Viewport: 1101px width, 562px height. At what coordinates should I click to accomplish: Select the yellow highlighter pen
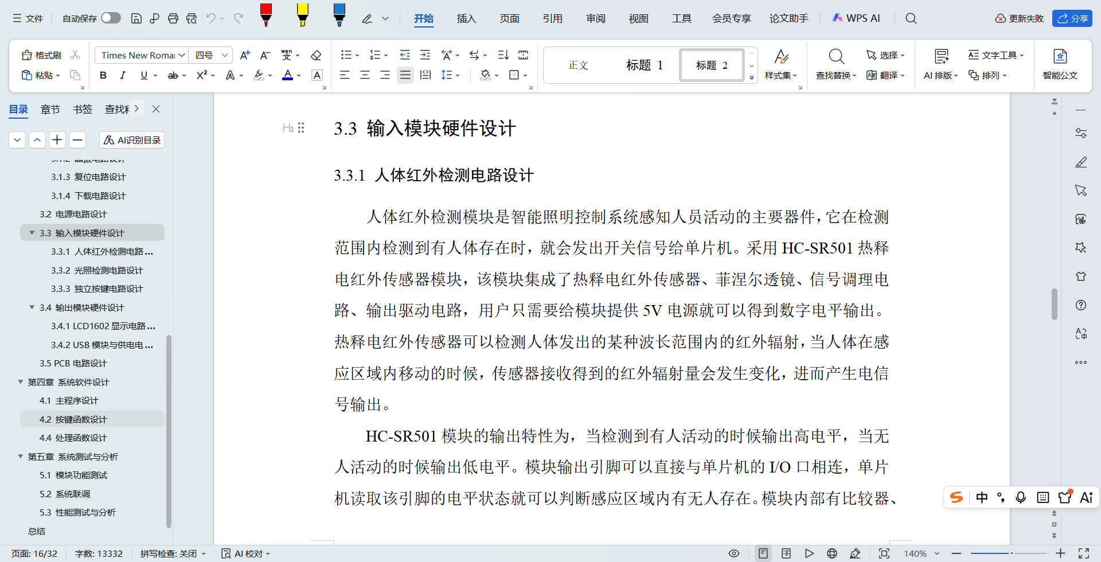(x=303, y=15)
